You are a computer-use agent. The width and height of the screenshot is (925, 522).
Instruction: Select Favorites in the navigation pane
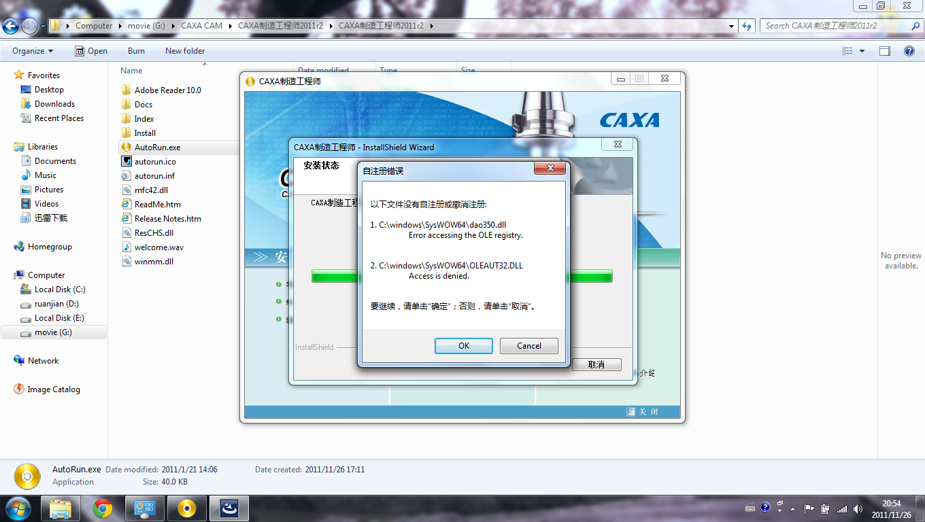pos(44,75)
